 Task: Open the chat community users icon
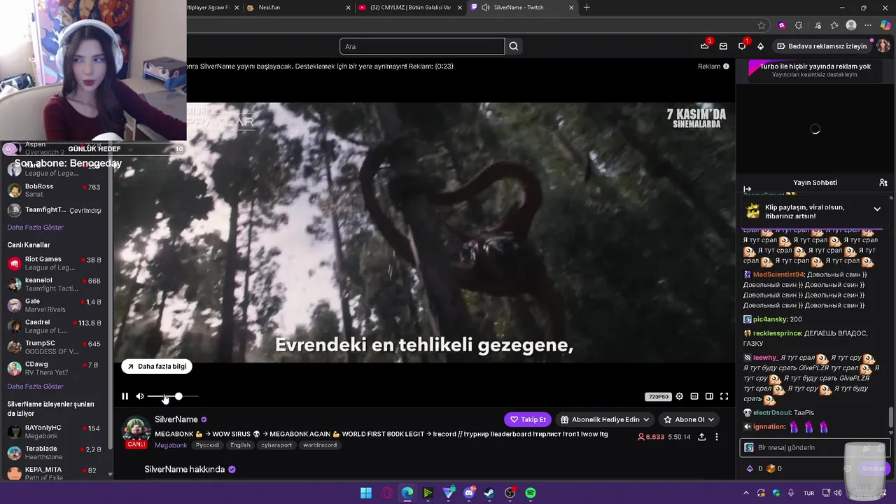(883, 183)
